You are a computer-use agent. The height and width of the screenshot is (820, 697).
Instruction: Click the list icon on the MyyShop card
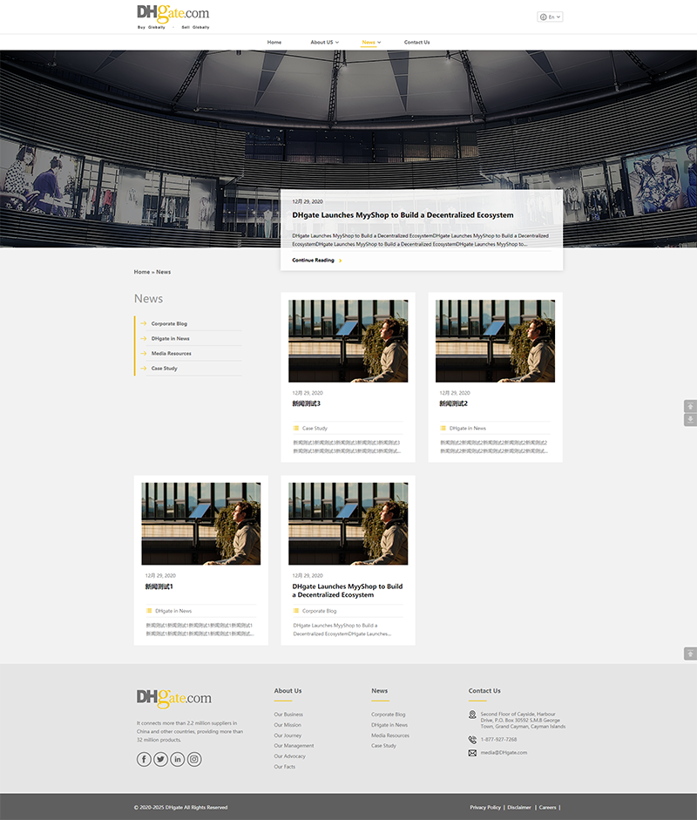[296, 611]
